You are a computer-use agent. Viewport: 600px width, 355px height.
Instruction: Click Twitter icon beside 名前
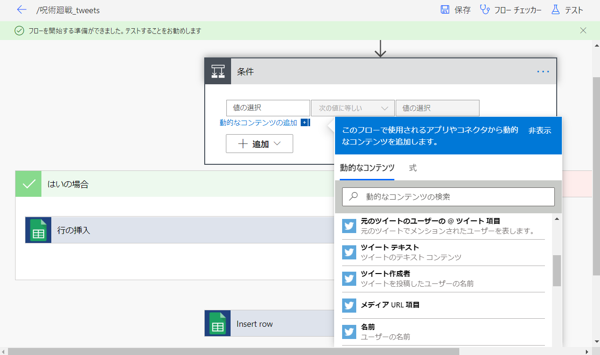349,332
